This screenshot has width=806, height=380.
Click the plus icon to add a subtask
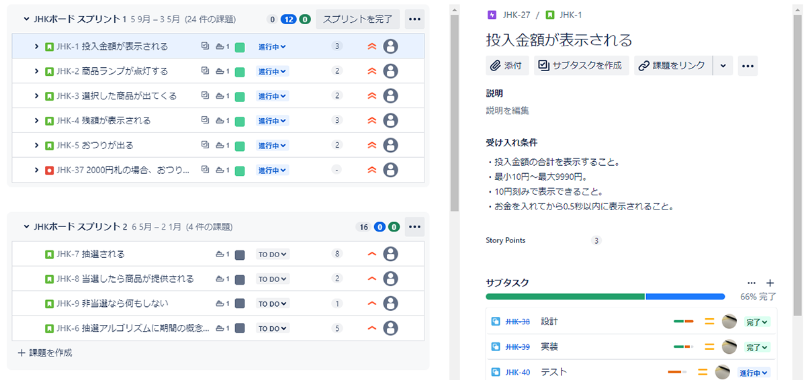[770, 283]
